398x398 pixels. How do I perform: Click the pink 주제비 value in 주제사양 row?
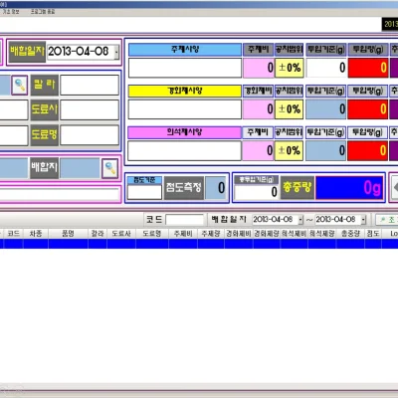click(259, 68)
